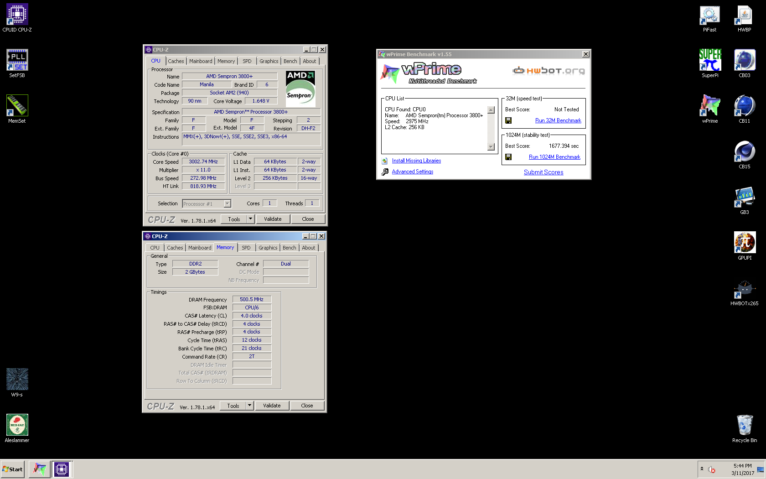This screenshot has height=479, width=766.
Task: Open Tools dropdown arrow in upper CPU-Z
Action: (x=250, y=219)
